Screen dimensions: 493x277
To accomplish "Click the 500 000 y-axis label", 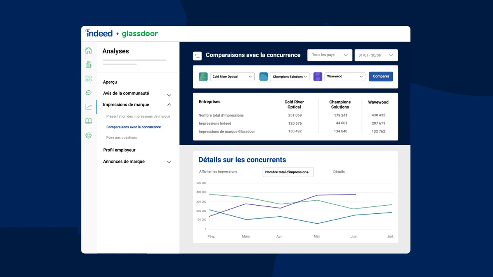I will click(x=201, y=183).
